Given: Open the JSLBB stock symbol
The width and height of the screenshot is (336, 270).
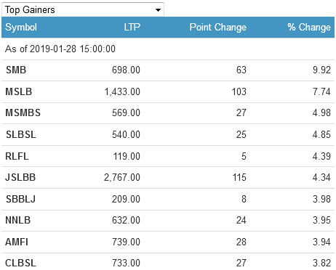Looking at the screenshot, I should tap(20, 177).
